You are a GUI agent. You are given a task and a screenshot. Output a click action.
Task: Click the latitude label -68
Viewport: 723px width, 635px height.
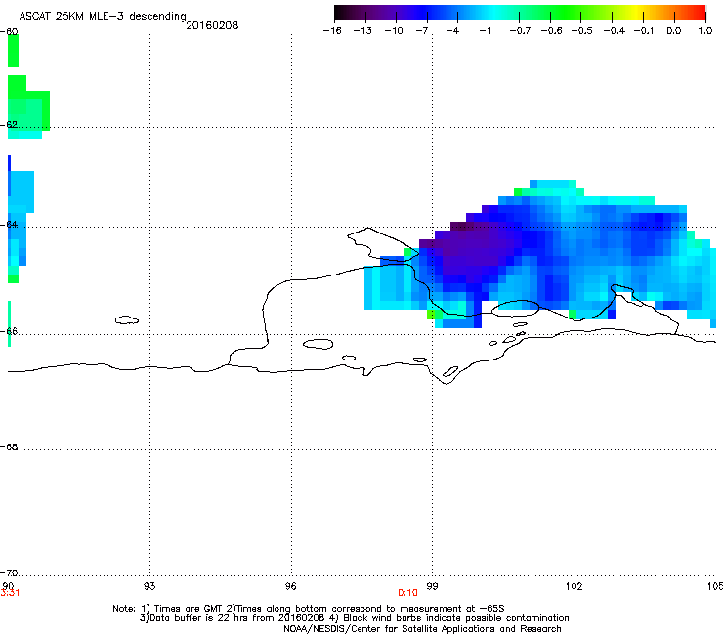(x=9, y=447)
